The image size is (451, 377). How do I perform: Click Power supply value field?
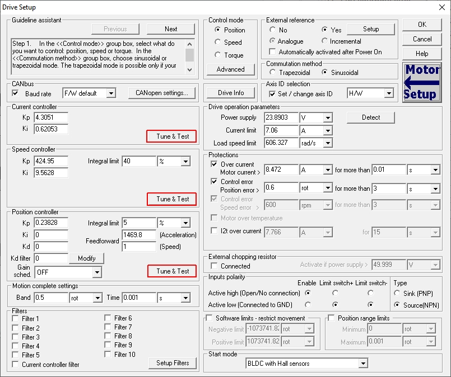(281, 117)
